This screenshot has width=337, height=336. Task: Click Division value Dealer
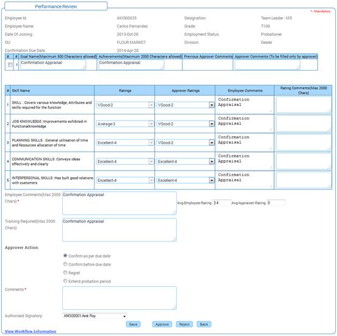click(x=266, y=43)
